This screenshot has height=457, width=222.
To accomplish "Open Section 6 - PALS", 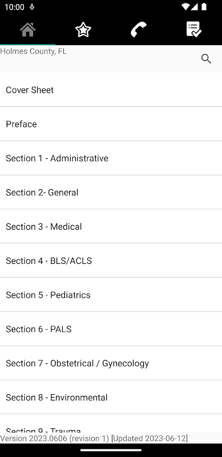I will pyautogui.click(x=111, y=329).
